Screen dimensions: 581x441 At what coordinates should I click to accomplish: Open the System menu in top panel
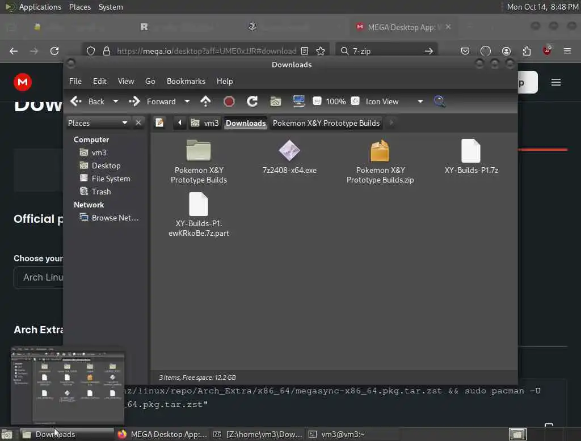[x=111, y=7]
